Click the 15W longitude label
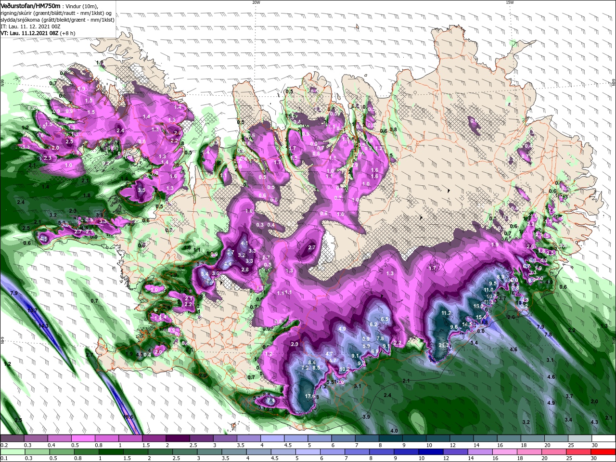Image resolution: width=616 pixels, height=462 pixels. 510,2
